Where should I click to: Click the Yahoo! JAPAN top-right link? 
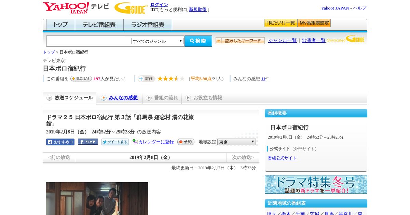pyautogui.click(x=335, y=8)
